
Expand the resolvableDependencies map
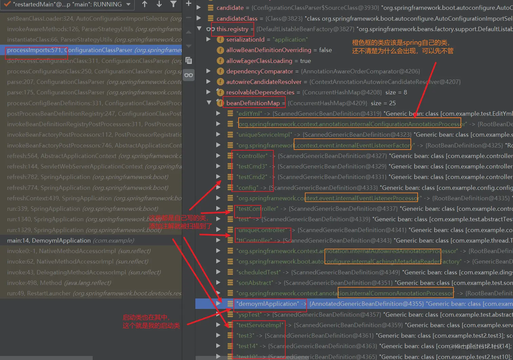[x=209, y=92]
